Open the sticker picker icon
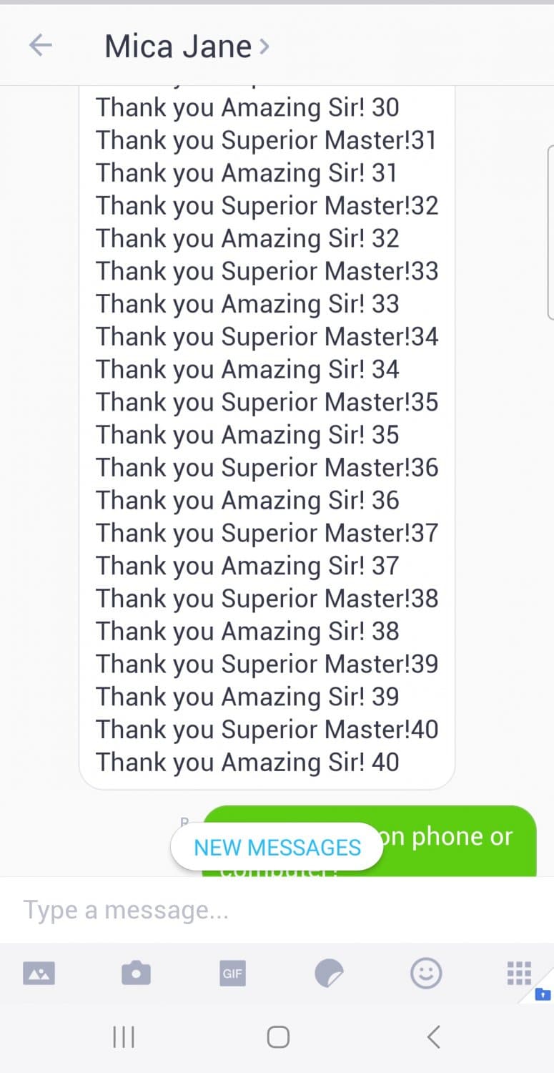This screenshot has height=1073, width=554. tap(330, 973)
